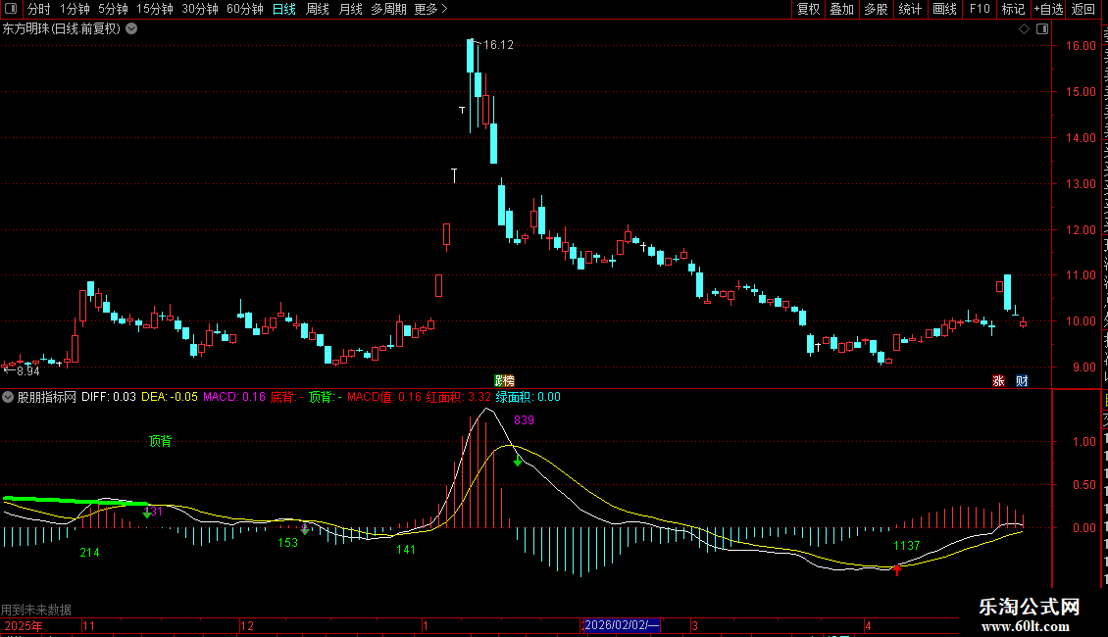This screenshot has width=1108, height=637.
Task: Click the DEA: -0.05 indicator value
Action: pos(170,397)
